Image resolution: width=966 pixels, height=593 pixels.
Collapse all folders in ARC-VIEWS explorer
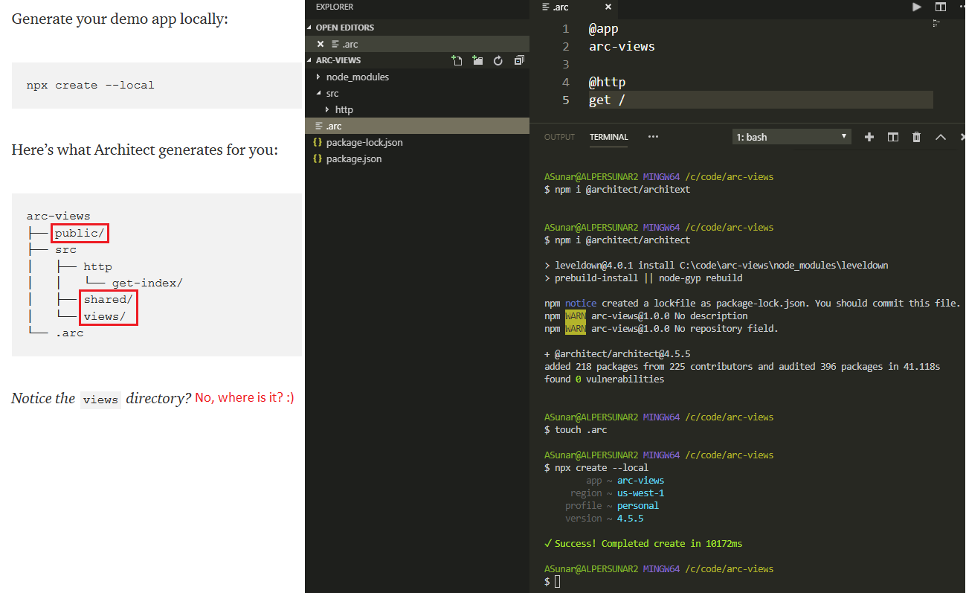coord(519,60)
